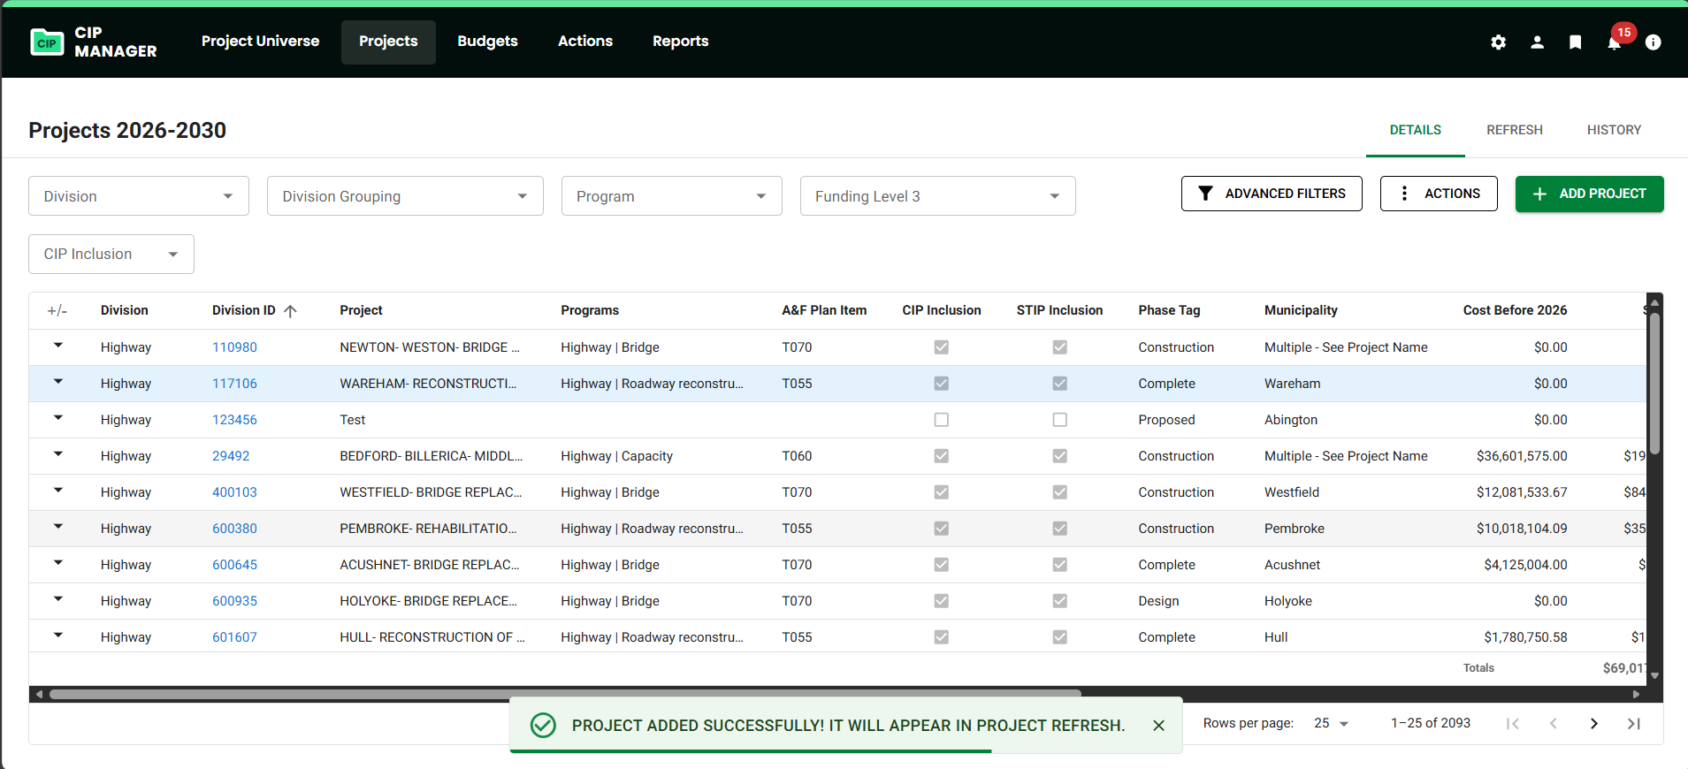Open the Budgets menu
The image size is (1688, 769).
pyautogui.click(x=487, y=42)
